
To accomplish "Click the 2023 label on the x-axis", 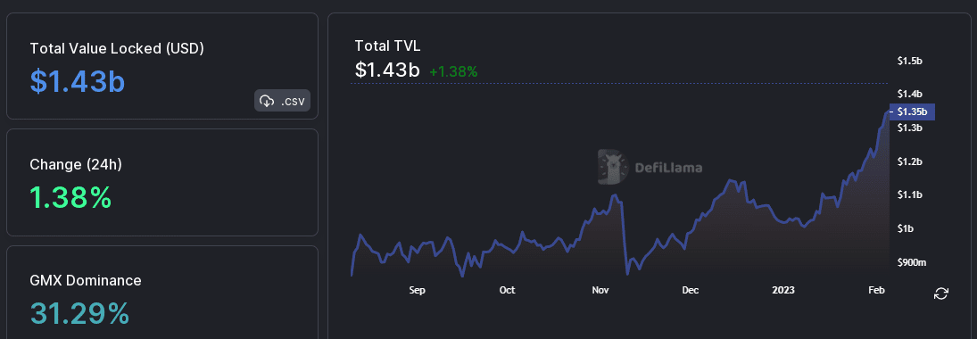I will tap(783, 291).
